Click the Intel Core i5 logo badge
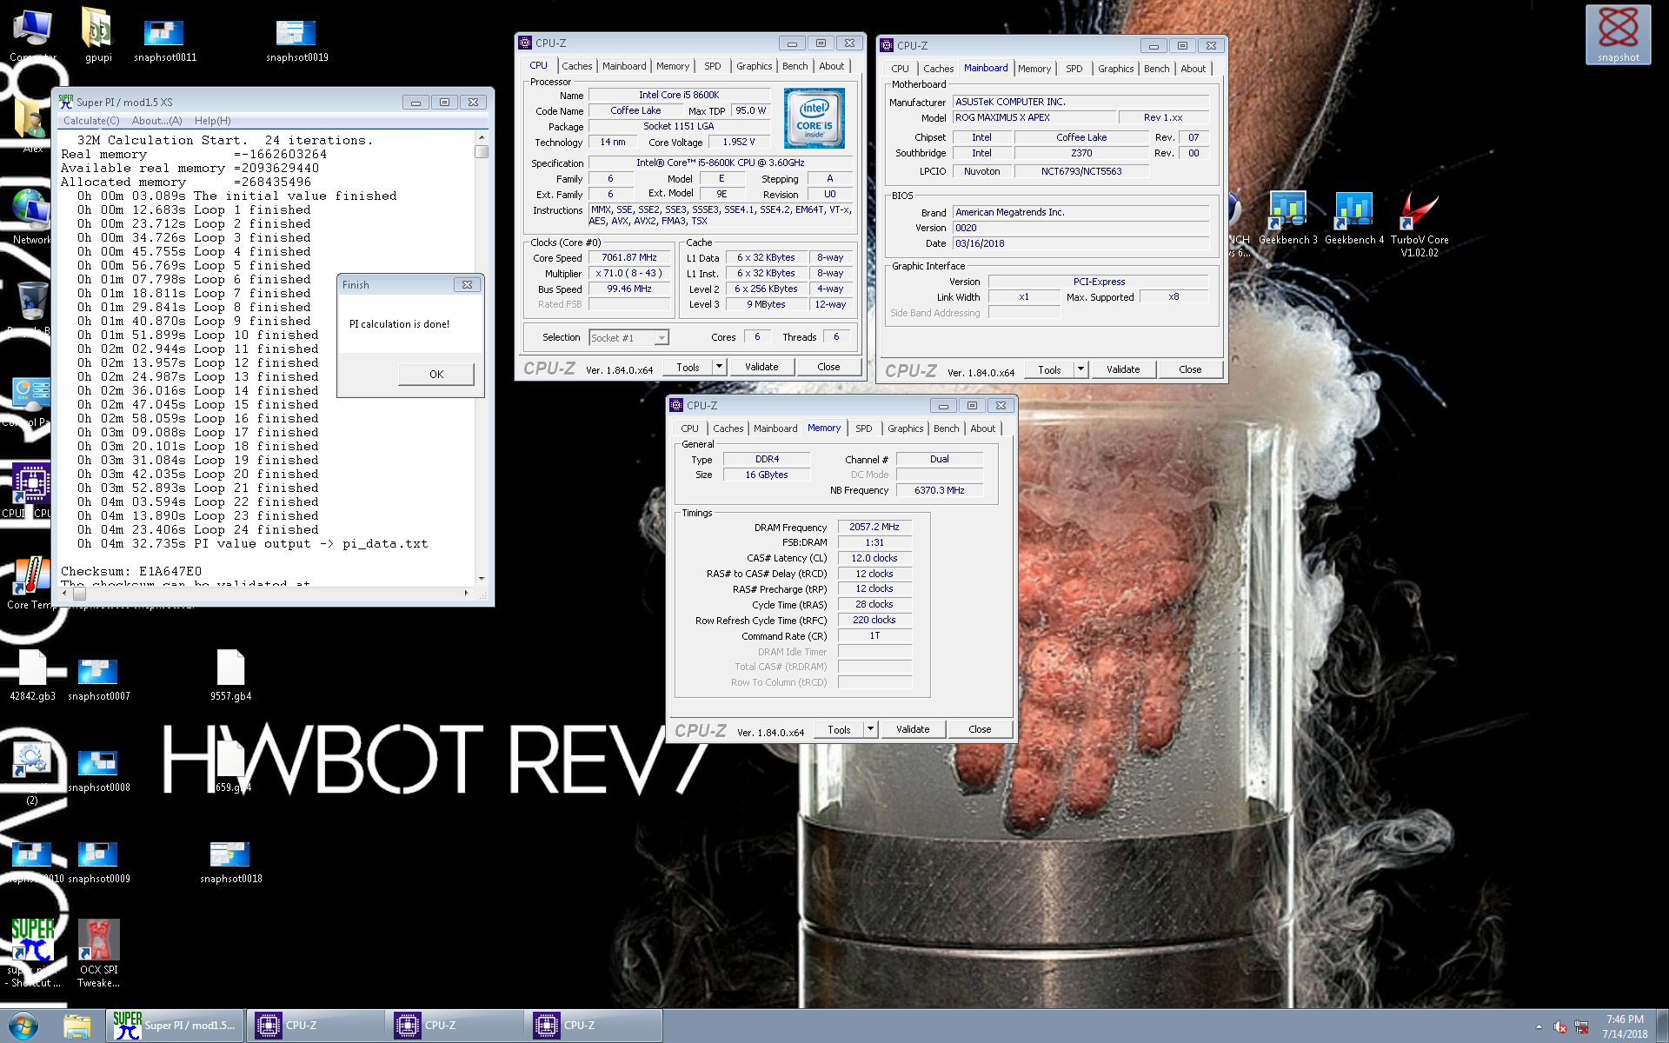Viewport: 1669px width, 1043px height. (814, 118)
